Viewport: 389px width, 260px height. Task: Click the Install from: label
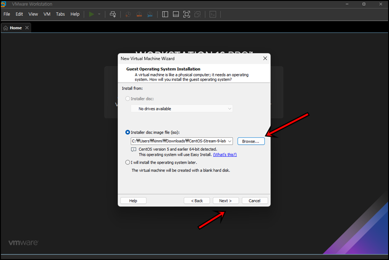click(x=132, y=88)
